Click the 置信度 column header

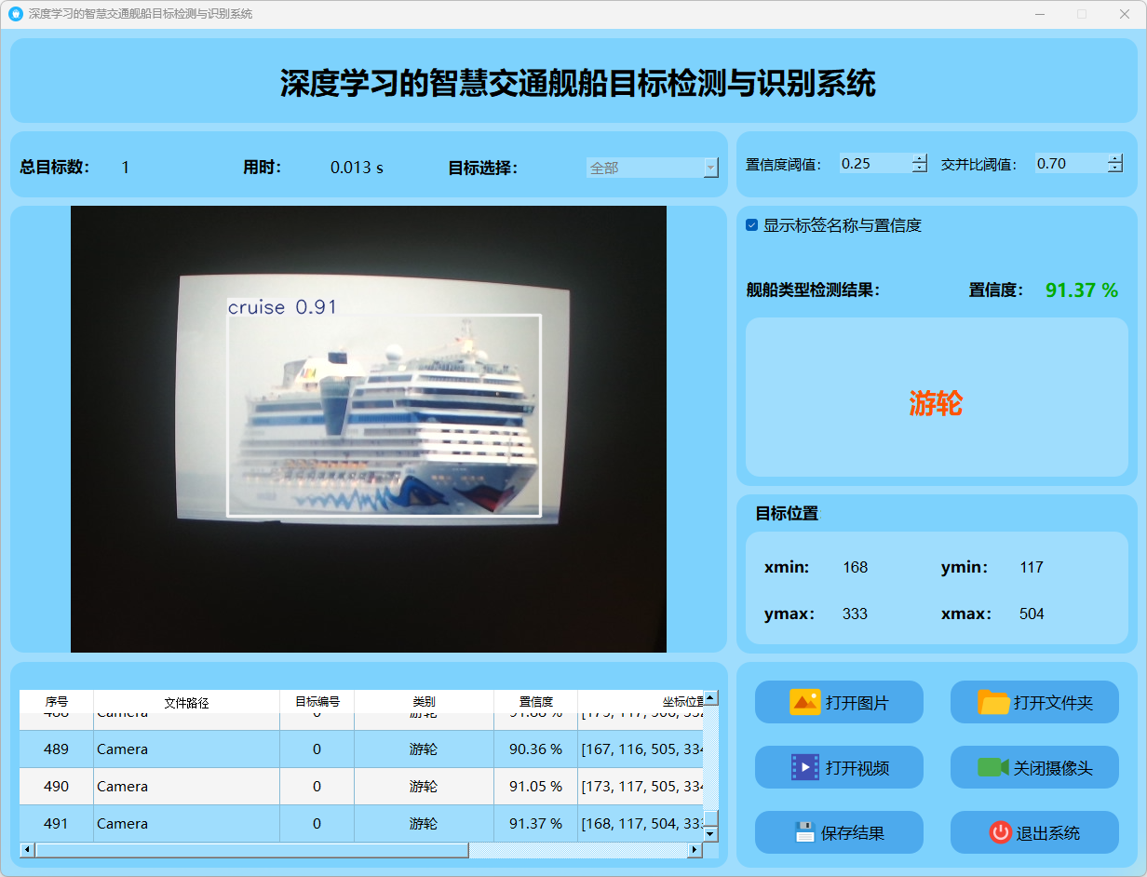click(535, 702)
